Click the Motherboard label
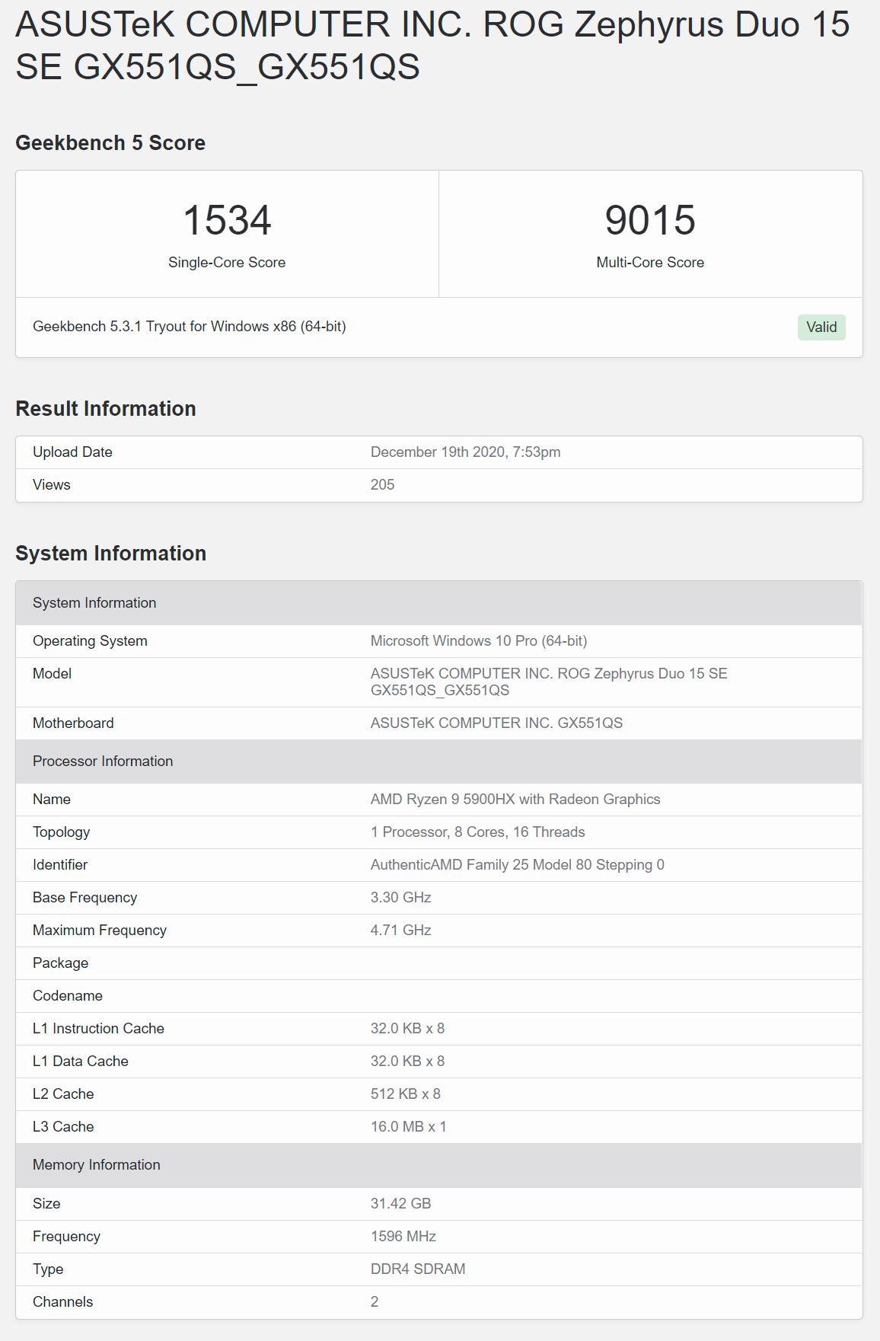Viewport: 880px width, 1341px height. point(73,723)
